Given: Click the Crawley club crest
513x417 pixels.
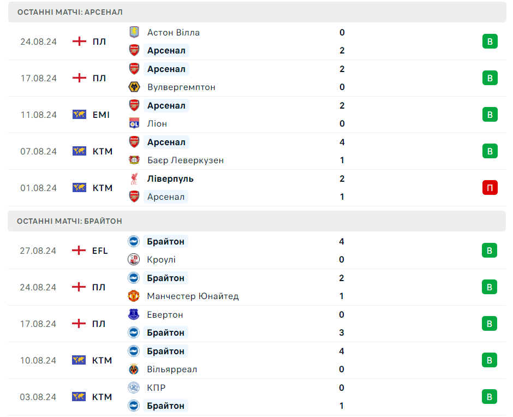Looking at the screenshot, I should pyautogui.click(x=134, y=259).
